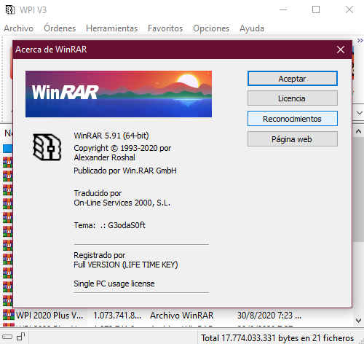Click file list scroll up arrow
364x344 pixels.
tap(358, 131)
